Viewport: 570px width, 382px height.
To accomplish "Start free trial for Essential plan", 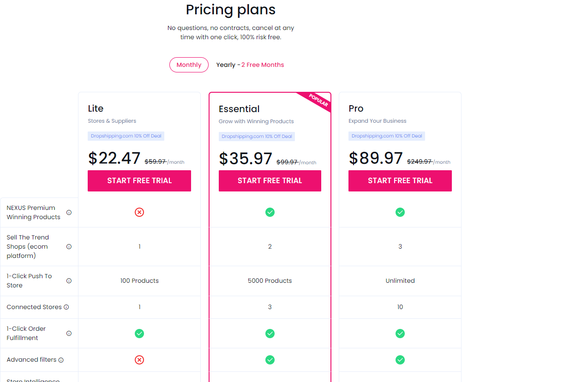I will (x=270, y=181).
